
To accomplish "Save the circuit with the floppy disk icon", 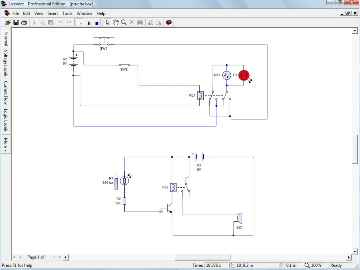I will (16, 23).
